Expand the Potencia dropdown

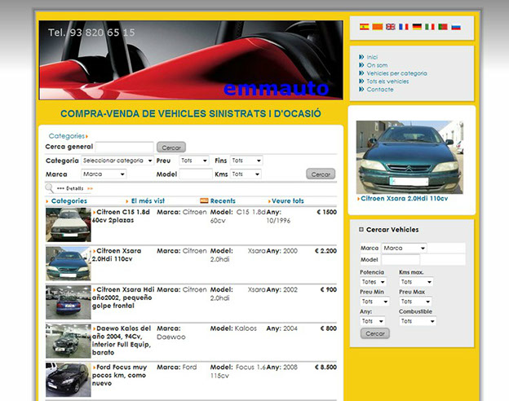(x=374, y=282)
